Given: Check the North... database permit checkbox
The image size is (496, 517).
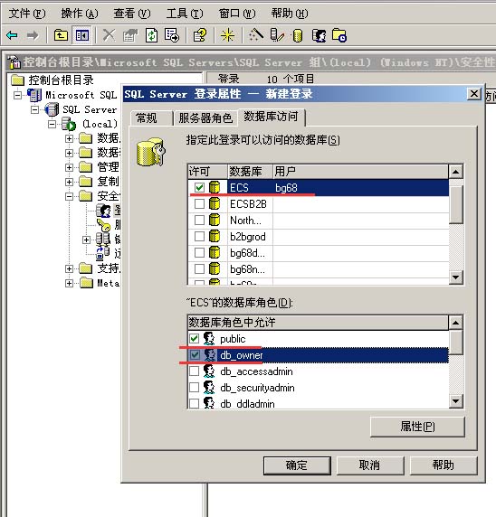Looking at the screenshot, I should click(199, 220).
